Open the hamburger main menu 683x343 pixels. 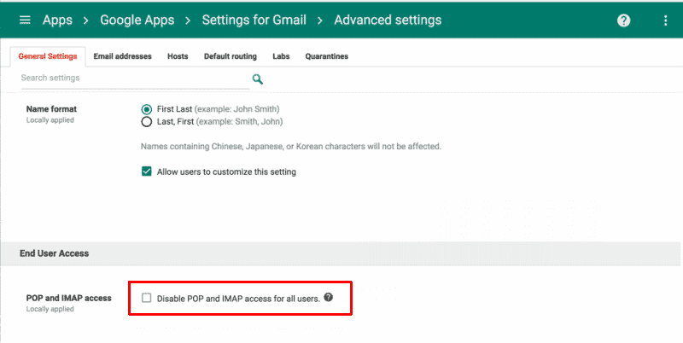point(25,20)
